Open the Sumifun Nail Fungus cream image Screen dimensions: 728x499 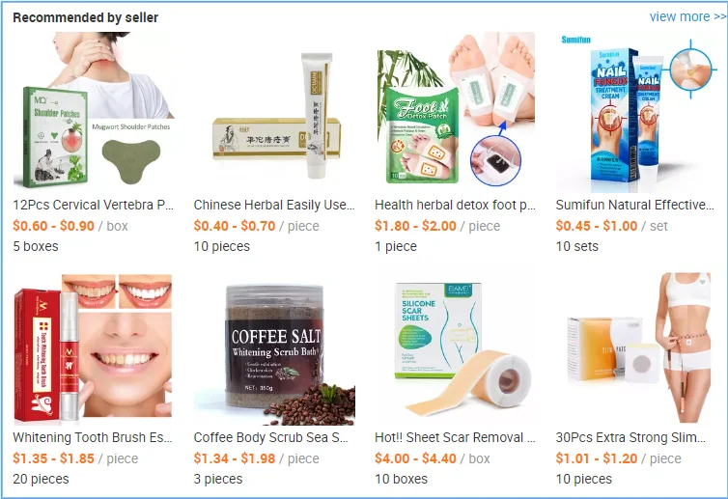tap(636, 111)
